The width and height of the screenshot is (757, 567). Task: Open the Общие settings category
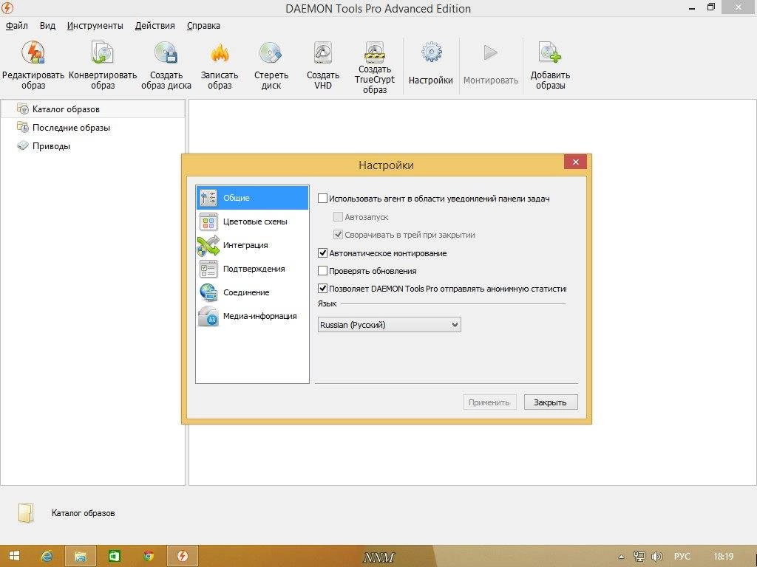click(252, 198)
